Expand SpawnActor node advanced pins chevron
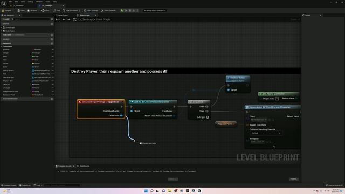345x194 pixels. [274, 147]
